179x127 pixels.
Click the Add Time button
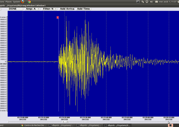click(84, 9)
